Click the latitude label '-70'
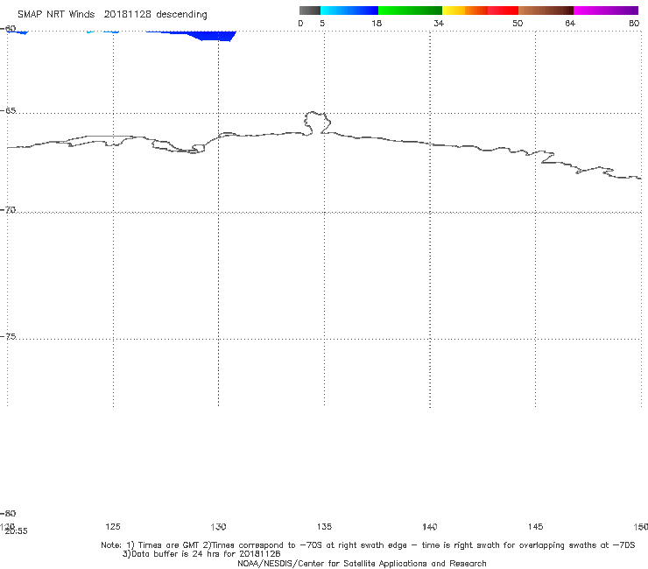648x569 pixels. (8, 209)
